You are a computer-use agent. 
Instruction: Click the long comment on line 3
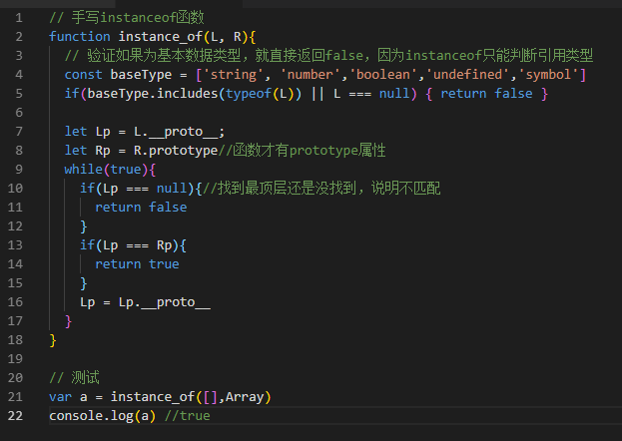pyautogui.click(x=328, y=56)
